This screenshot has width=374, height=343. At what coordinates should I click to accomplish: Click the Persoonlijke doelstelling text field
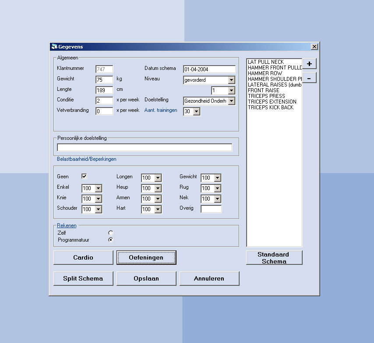(x=145, y=147)
